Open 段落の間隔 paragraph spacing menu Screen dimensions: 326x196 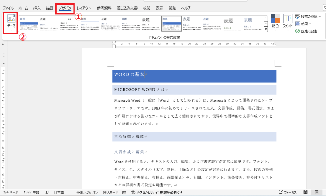click(x=308, y=17)
